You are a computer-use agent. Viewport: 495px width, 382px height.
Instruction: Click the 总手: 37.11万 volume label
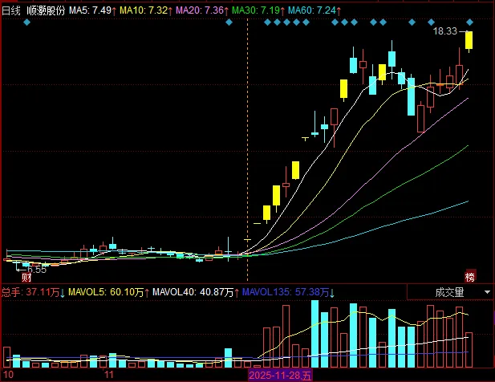tap(34, 292)
